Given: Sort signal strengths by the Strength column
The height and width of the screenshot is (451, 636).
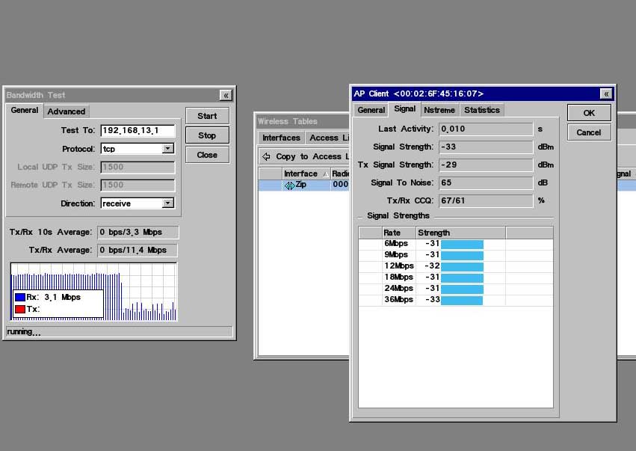Looking at the screenshot, I should [461, 233].
